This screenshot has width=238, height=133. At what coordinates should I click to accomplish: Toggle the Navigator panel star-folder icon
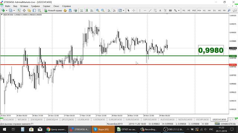click(x=29, y=10)
